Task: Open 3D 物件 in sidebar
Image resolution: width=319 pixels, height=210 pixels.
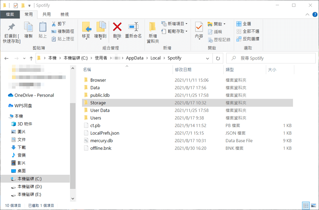Action: click(22, 124)
